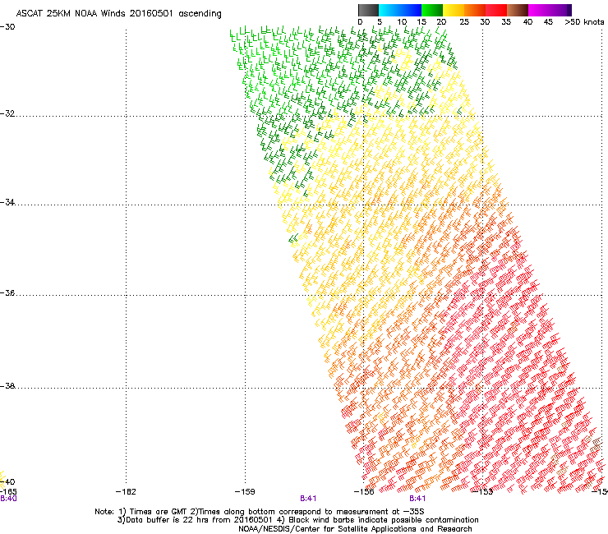This screenshot has width=608, height=534.
Task: Click the green 15-20 knots legend segment
Action: (432, 10)
